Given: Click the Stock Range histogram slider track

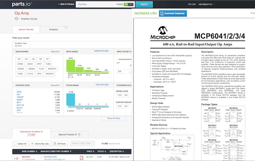Looking at the screenshot, I should (x=88, y=107).
